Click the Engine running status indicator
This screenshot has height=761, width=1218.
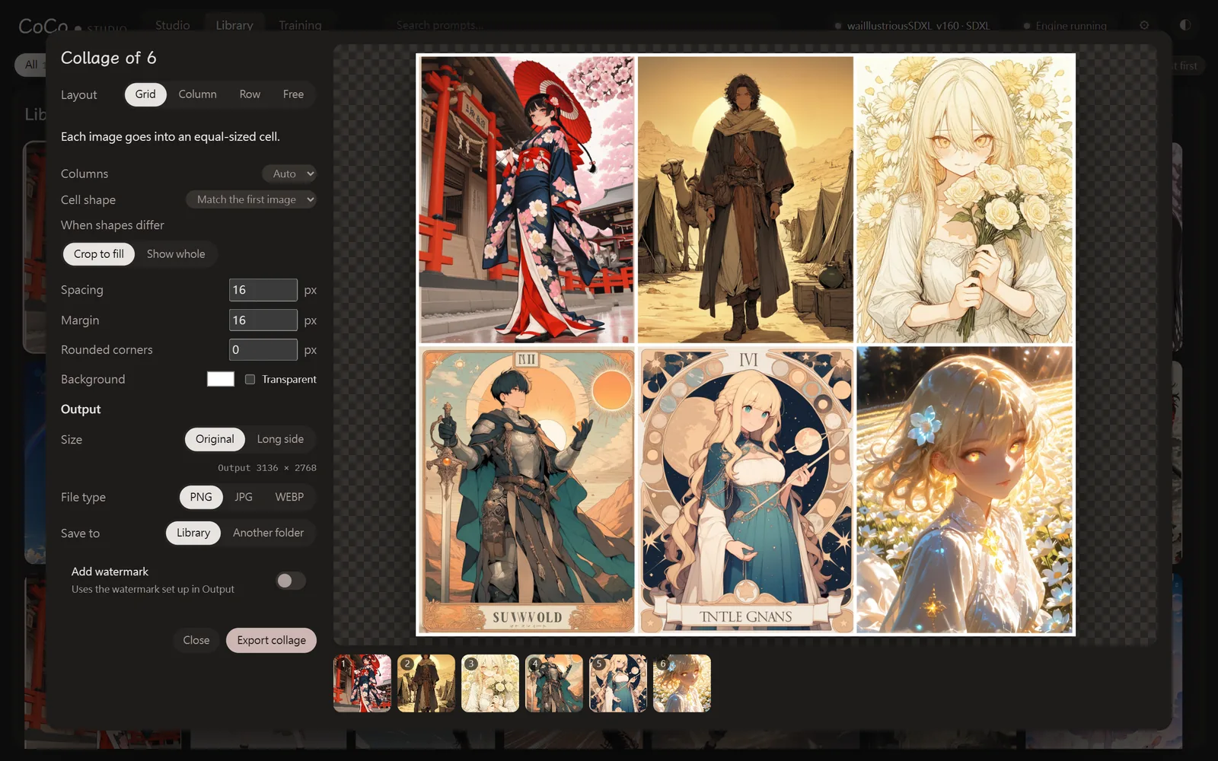(x=1065, y=26)
